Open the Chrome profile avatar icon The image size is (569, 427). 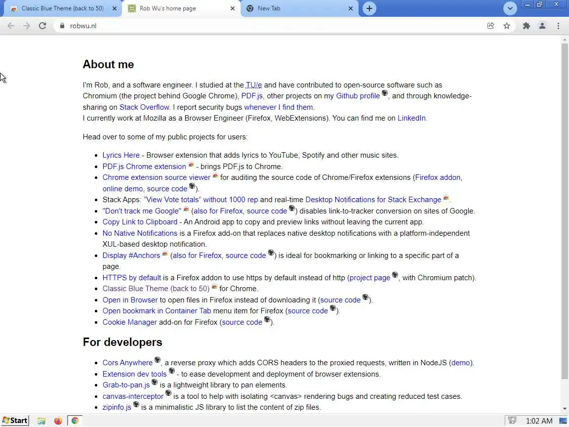[x=542, y=26]
